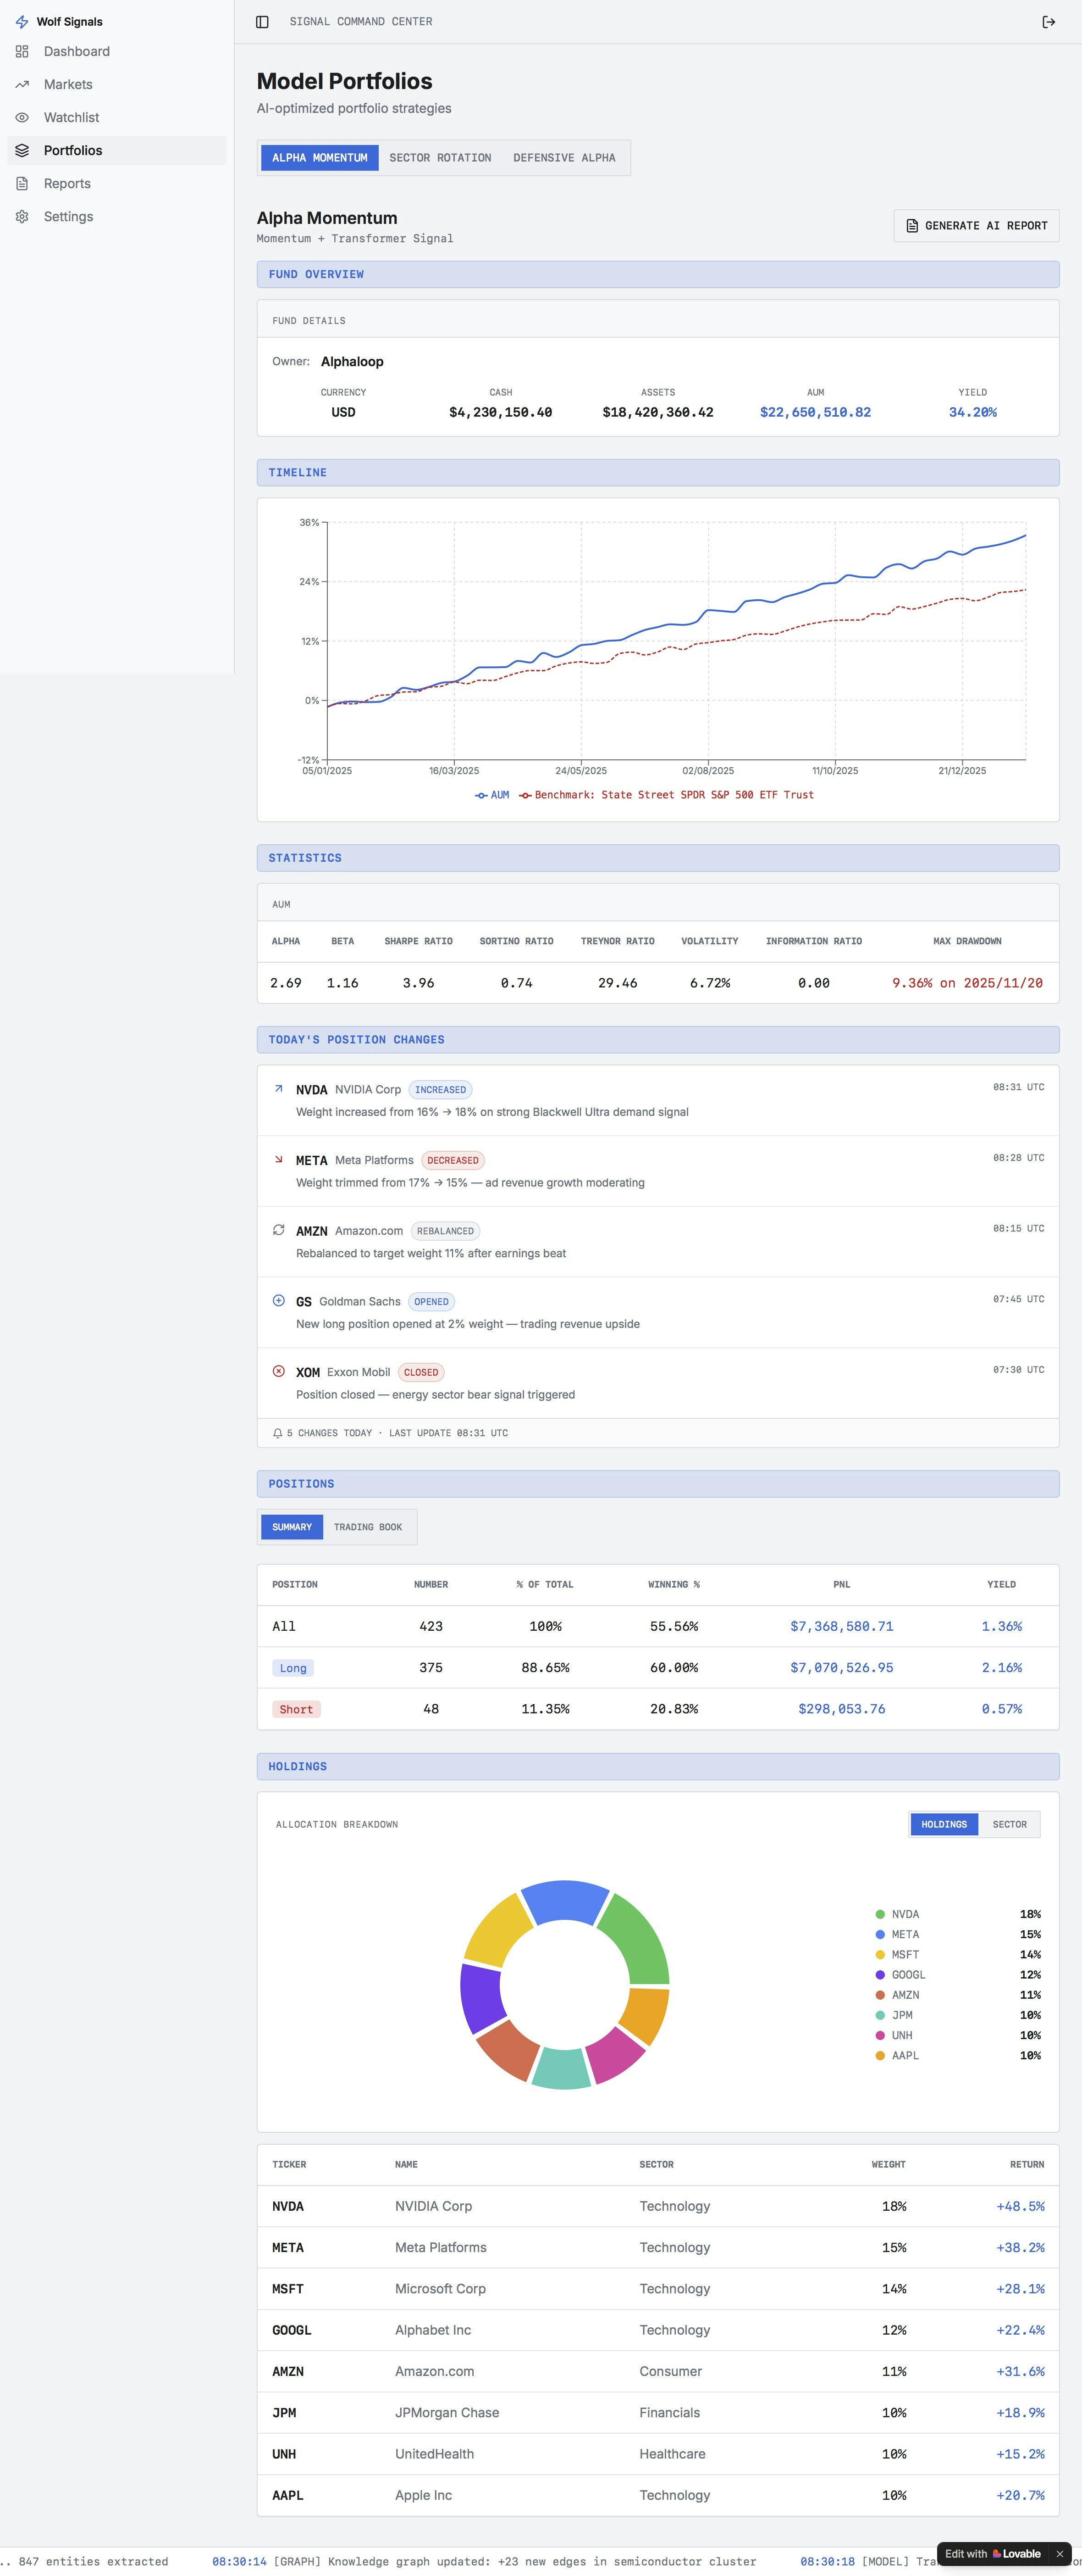
Task: Toggle the sidebar panel icon
Action: tap(262, 22)
